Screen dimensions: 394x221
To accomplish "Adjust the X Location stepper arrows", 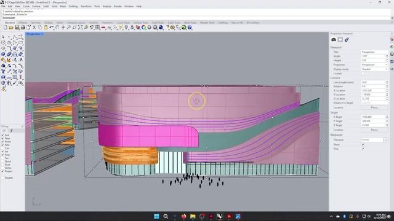I will 387,90.
